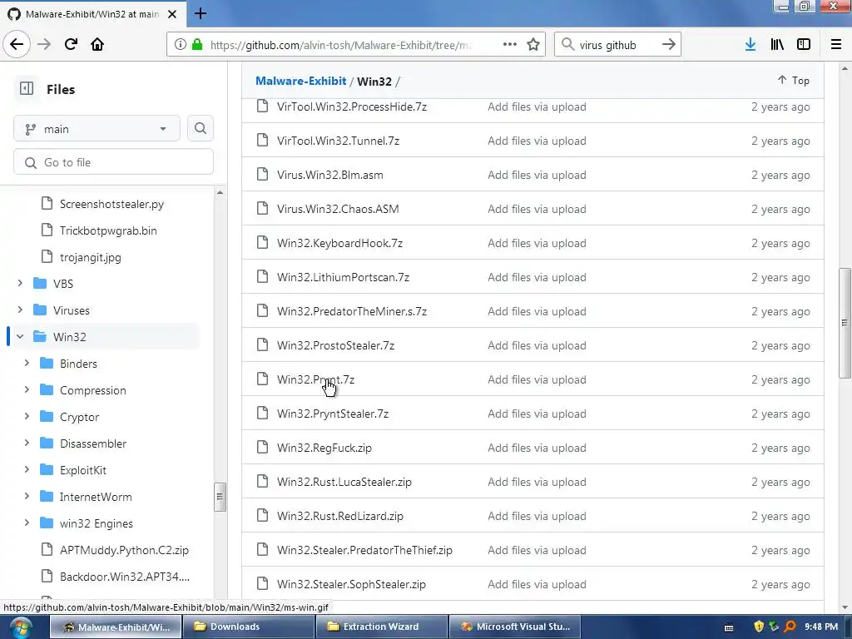This screenshot has width=852, height=639.
Task: Click the virus github search box
Action: click(618, 45)
